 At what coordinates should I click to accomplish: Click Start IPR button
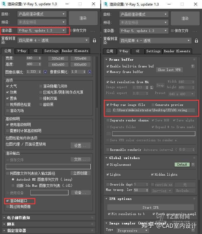click(151, 207)
